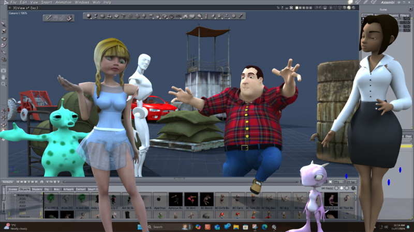Screen dimensions: 414x232
Task: Click the Animate button
Action: pyautogui.click(x=7, y=182)
